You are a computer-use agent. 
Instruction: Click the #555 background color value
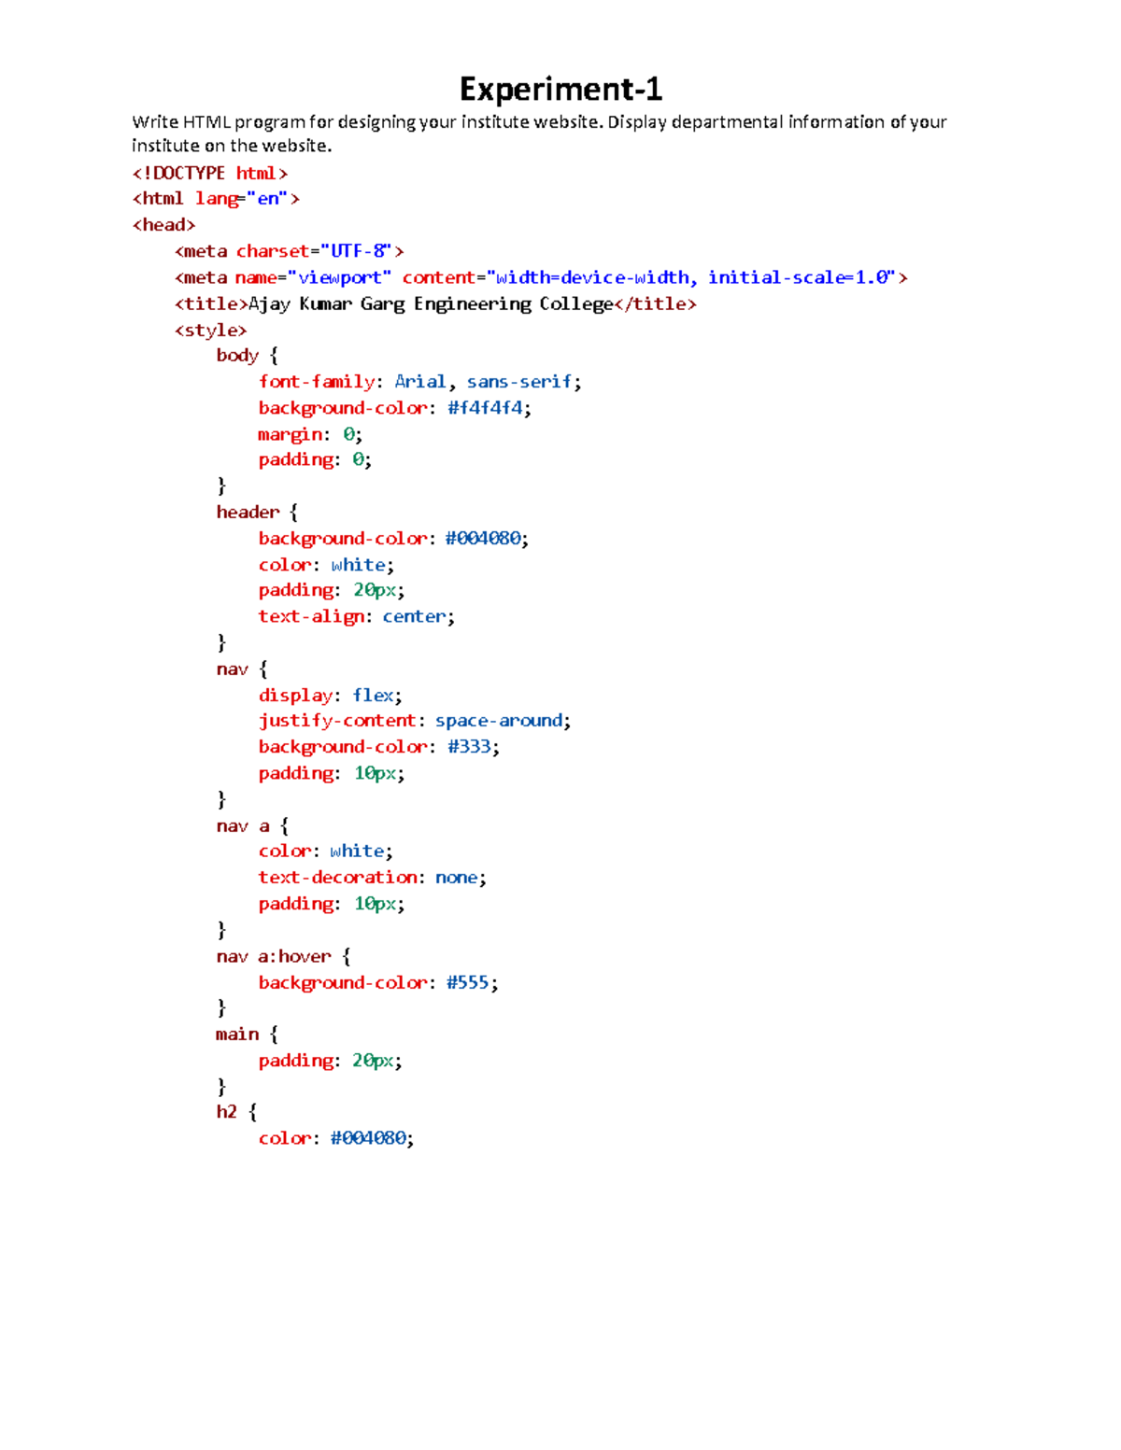click(468, 983)
